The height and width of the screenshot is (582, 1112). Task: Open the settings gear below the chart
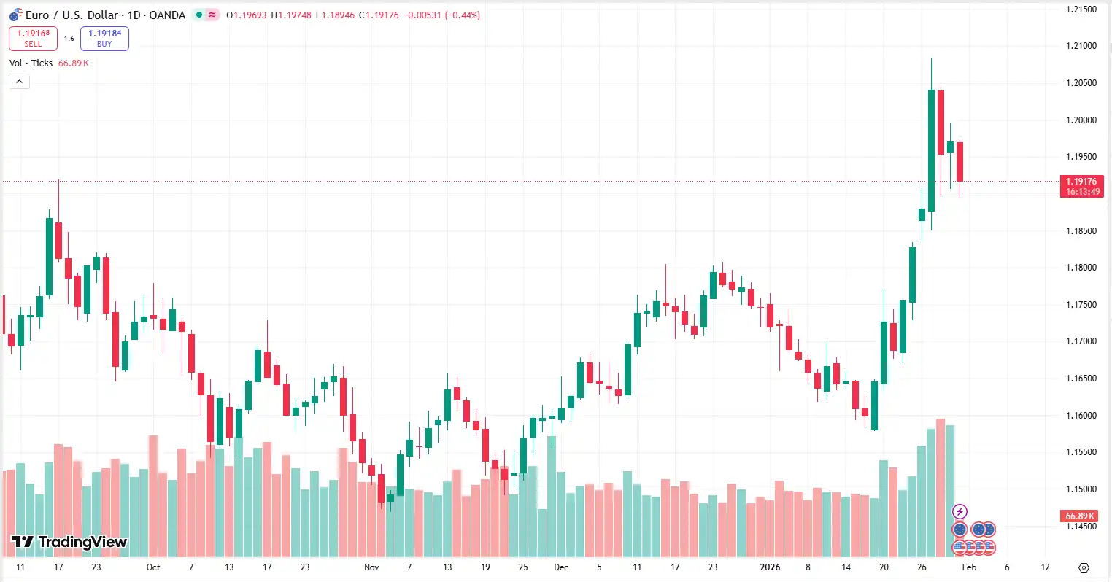[x=1082, y=567]
